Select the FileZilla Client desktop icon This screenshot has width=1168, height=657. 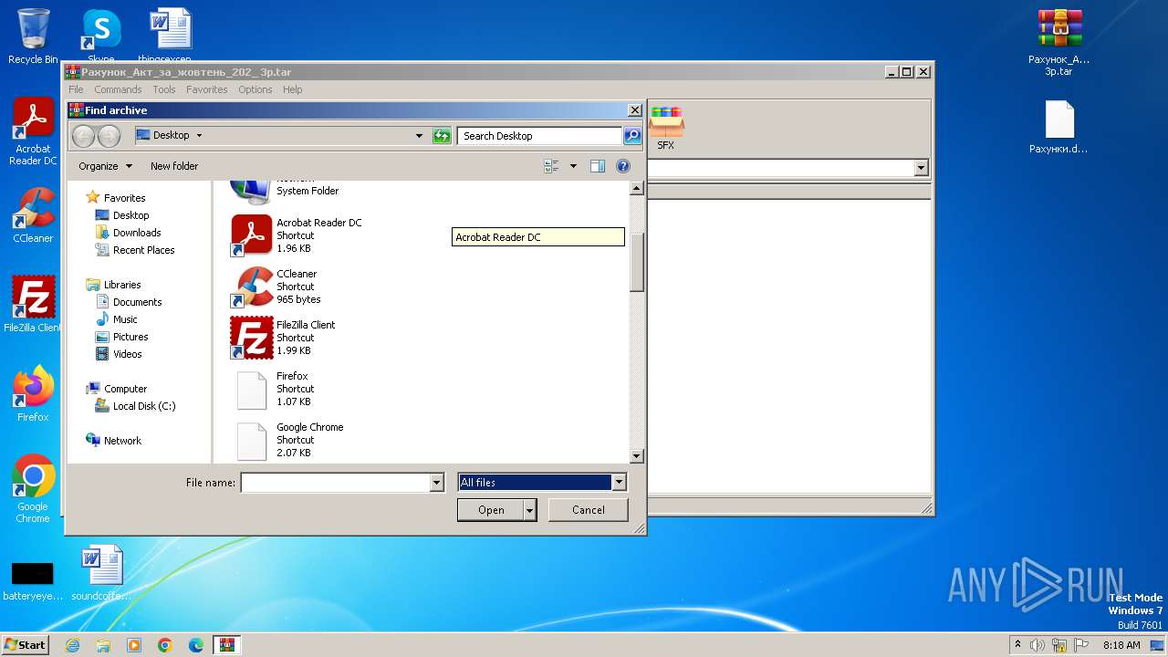coord(33,305)
